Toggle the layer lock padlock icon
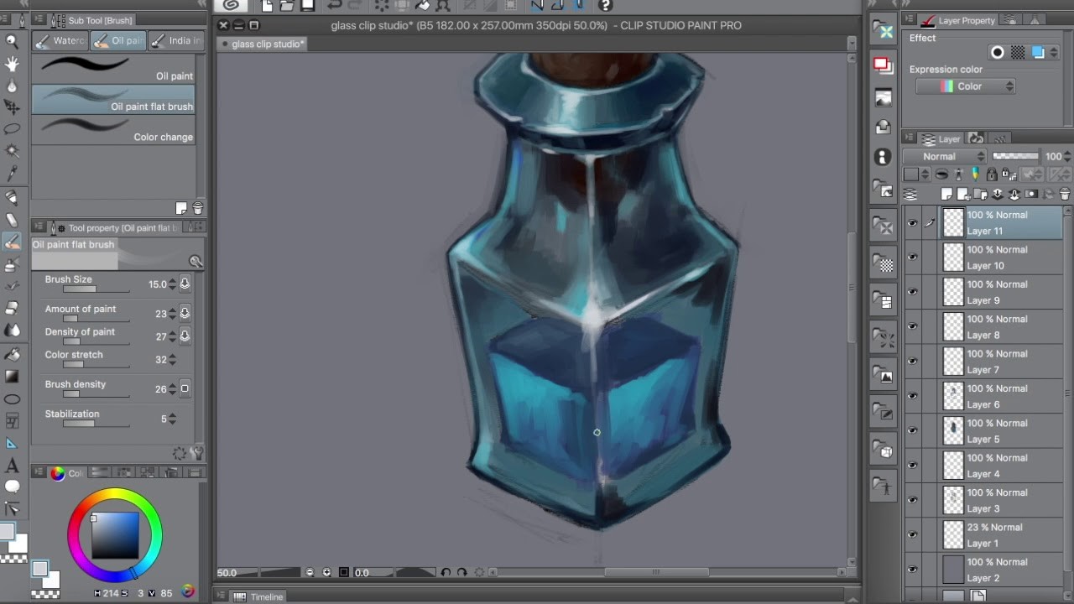The image size is (1074, 604). pos(993,174)
